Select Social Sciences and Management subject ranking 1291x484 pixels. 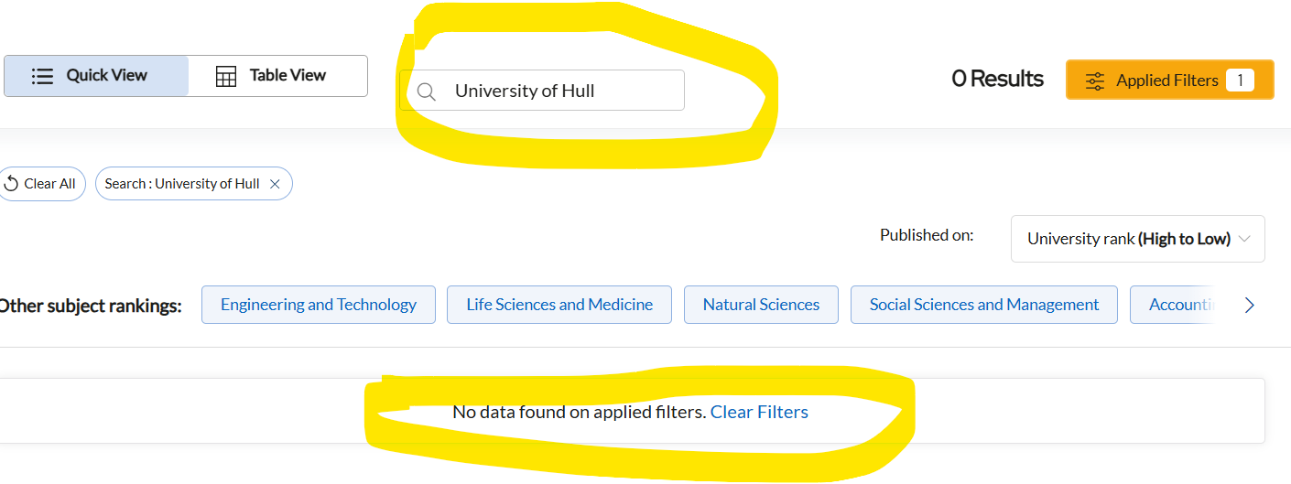click(x=983, y=305)
